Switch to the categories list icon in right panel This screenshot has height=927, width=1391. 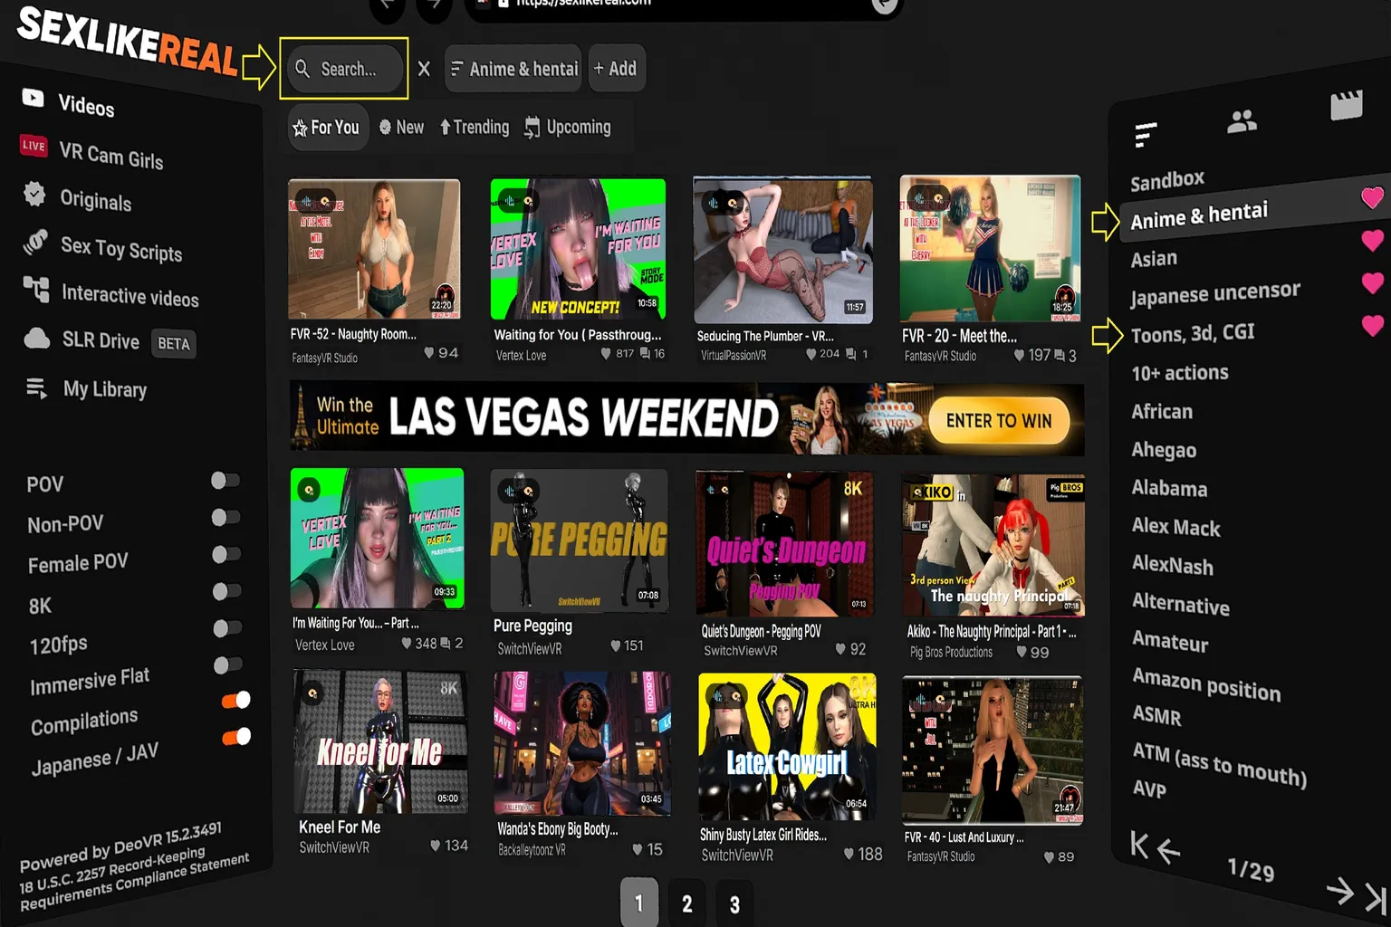click(x=1146, y=135)
